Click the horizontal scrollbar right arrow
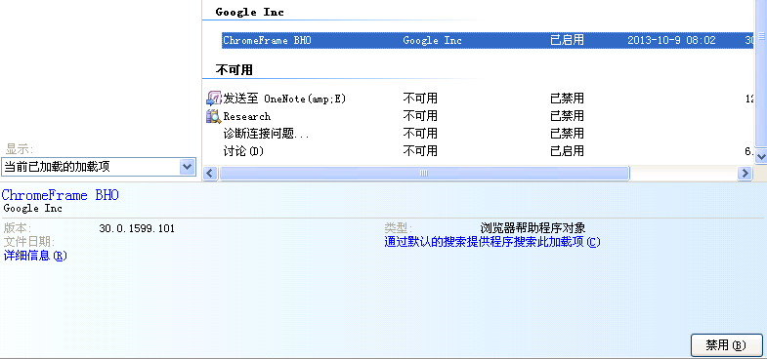The width and height of the screenshot is (767, 359). (745, 173)
